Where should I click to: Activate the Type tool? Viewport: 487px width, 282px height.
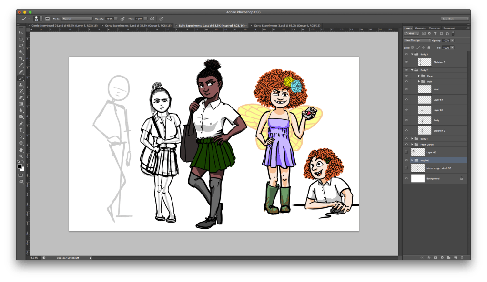tap(21, 130)
